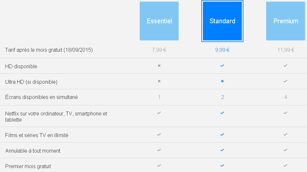The width and height of the screenshot is (307, 172).
Task: Click Standard's Premier mois gratuit checkmark
Action: coord(222,166)
